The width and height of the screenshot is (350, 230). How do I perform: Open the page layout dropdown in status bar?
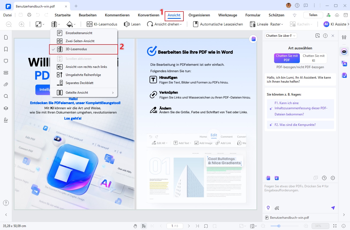(253, 226)
